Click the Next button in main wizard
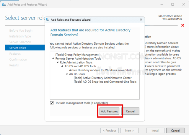This screenshot has height=135, width=189. [x=129, y=130]
